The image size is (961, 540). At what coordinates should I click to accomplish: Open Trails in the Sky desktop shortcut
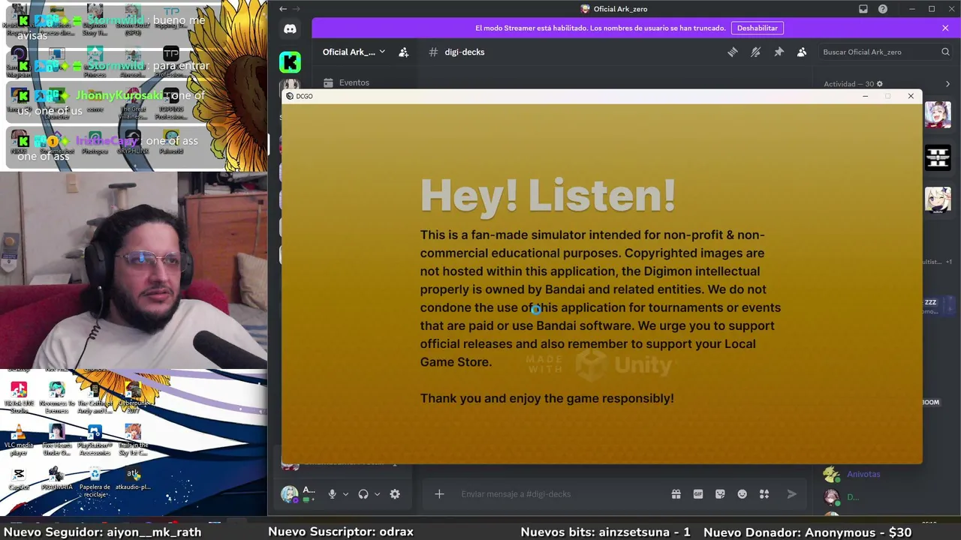pos(133,440)
